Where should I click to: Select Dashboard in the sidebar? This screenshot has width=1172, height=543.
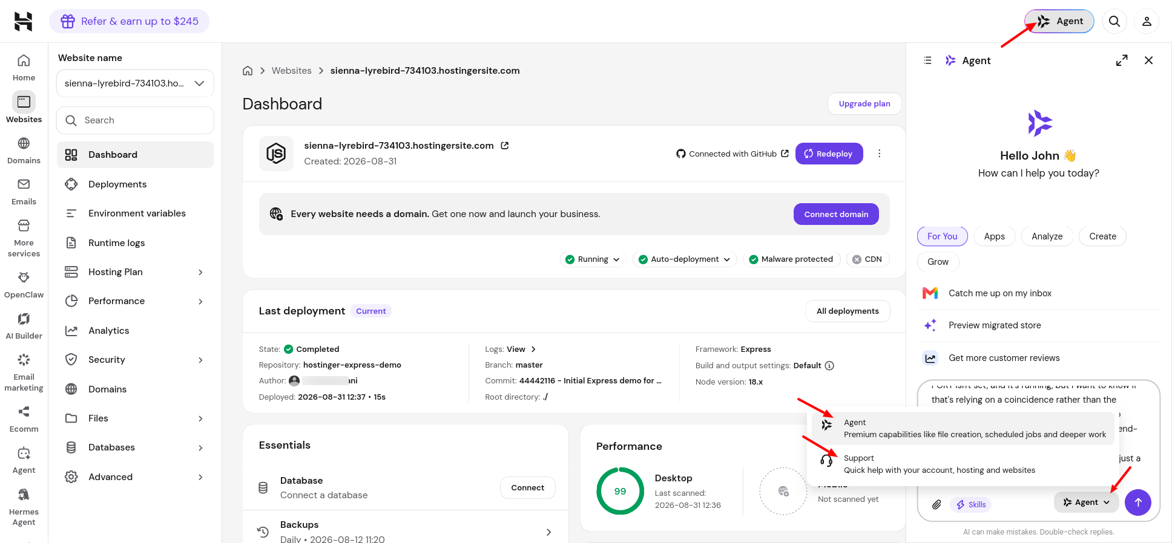pyautogui.click(x=135, y=155)
